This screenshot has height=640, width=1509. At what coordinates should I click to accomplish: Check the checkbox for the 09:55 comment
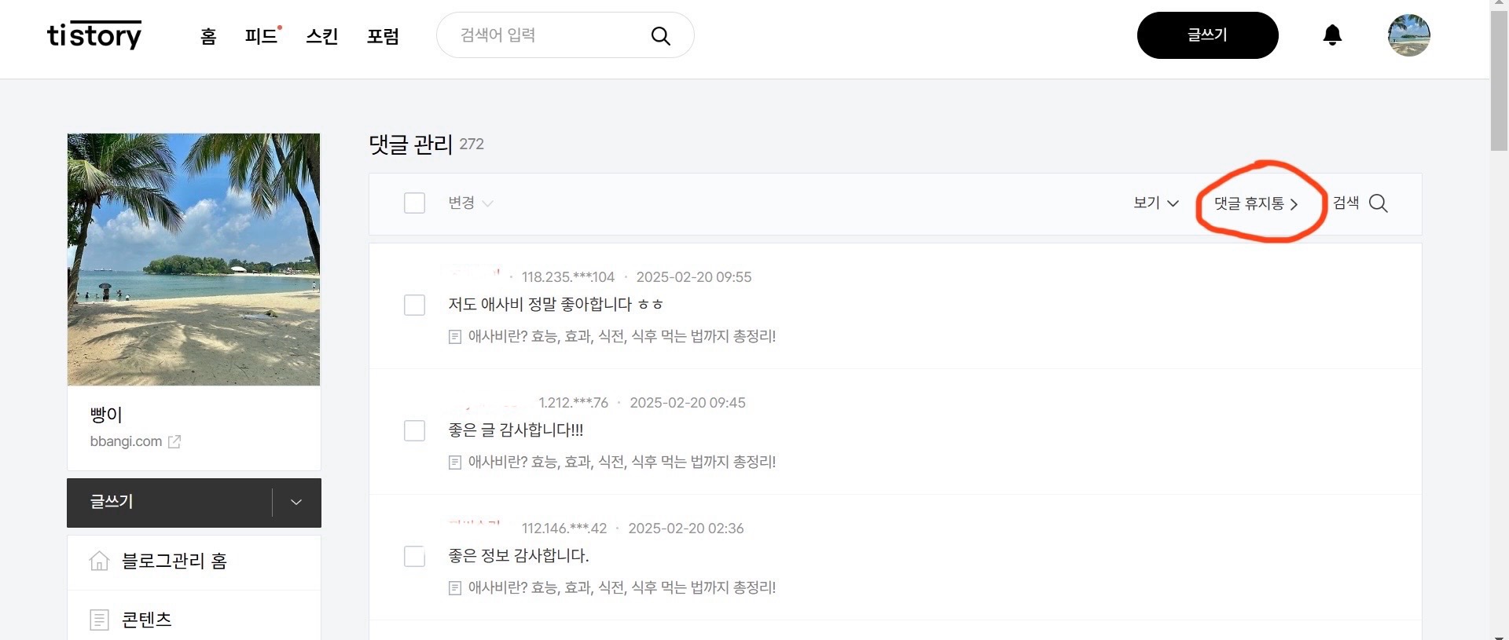coord(414,305)
